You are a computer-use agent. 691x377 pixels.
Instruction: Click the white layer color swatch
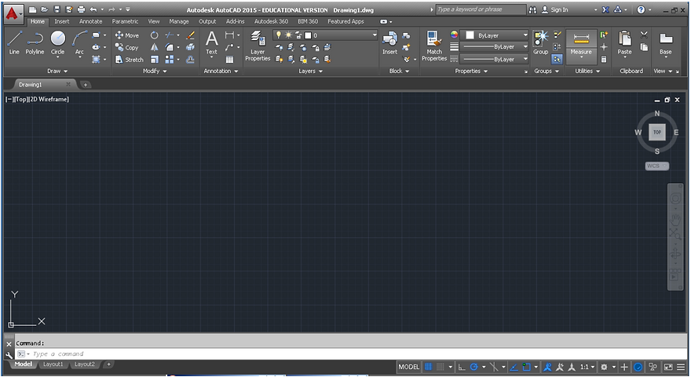pos(308,35)
